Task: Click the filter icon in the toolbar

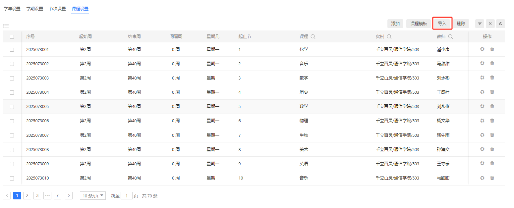Action: pyautogui.click(x=480, y=24)
